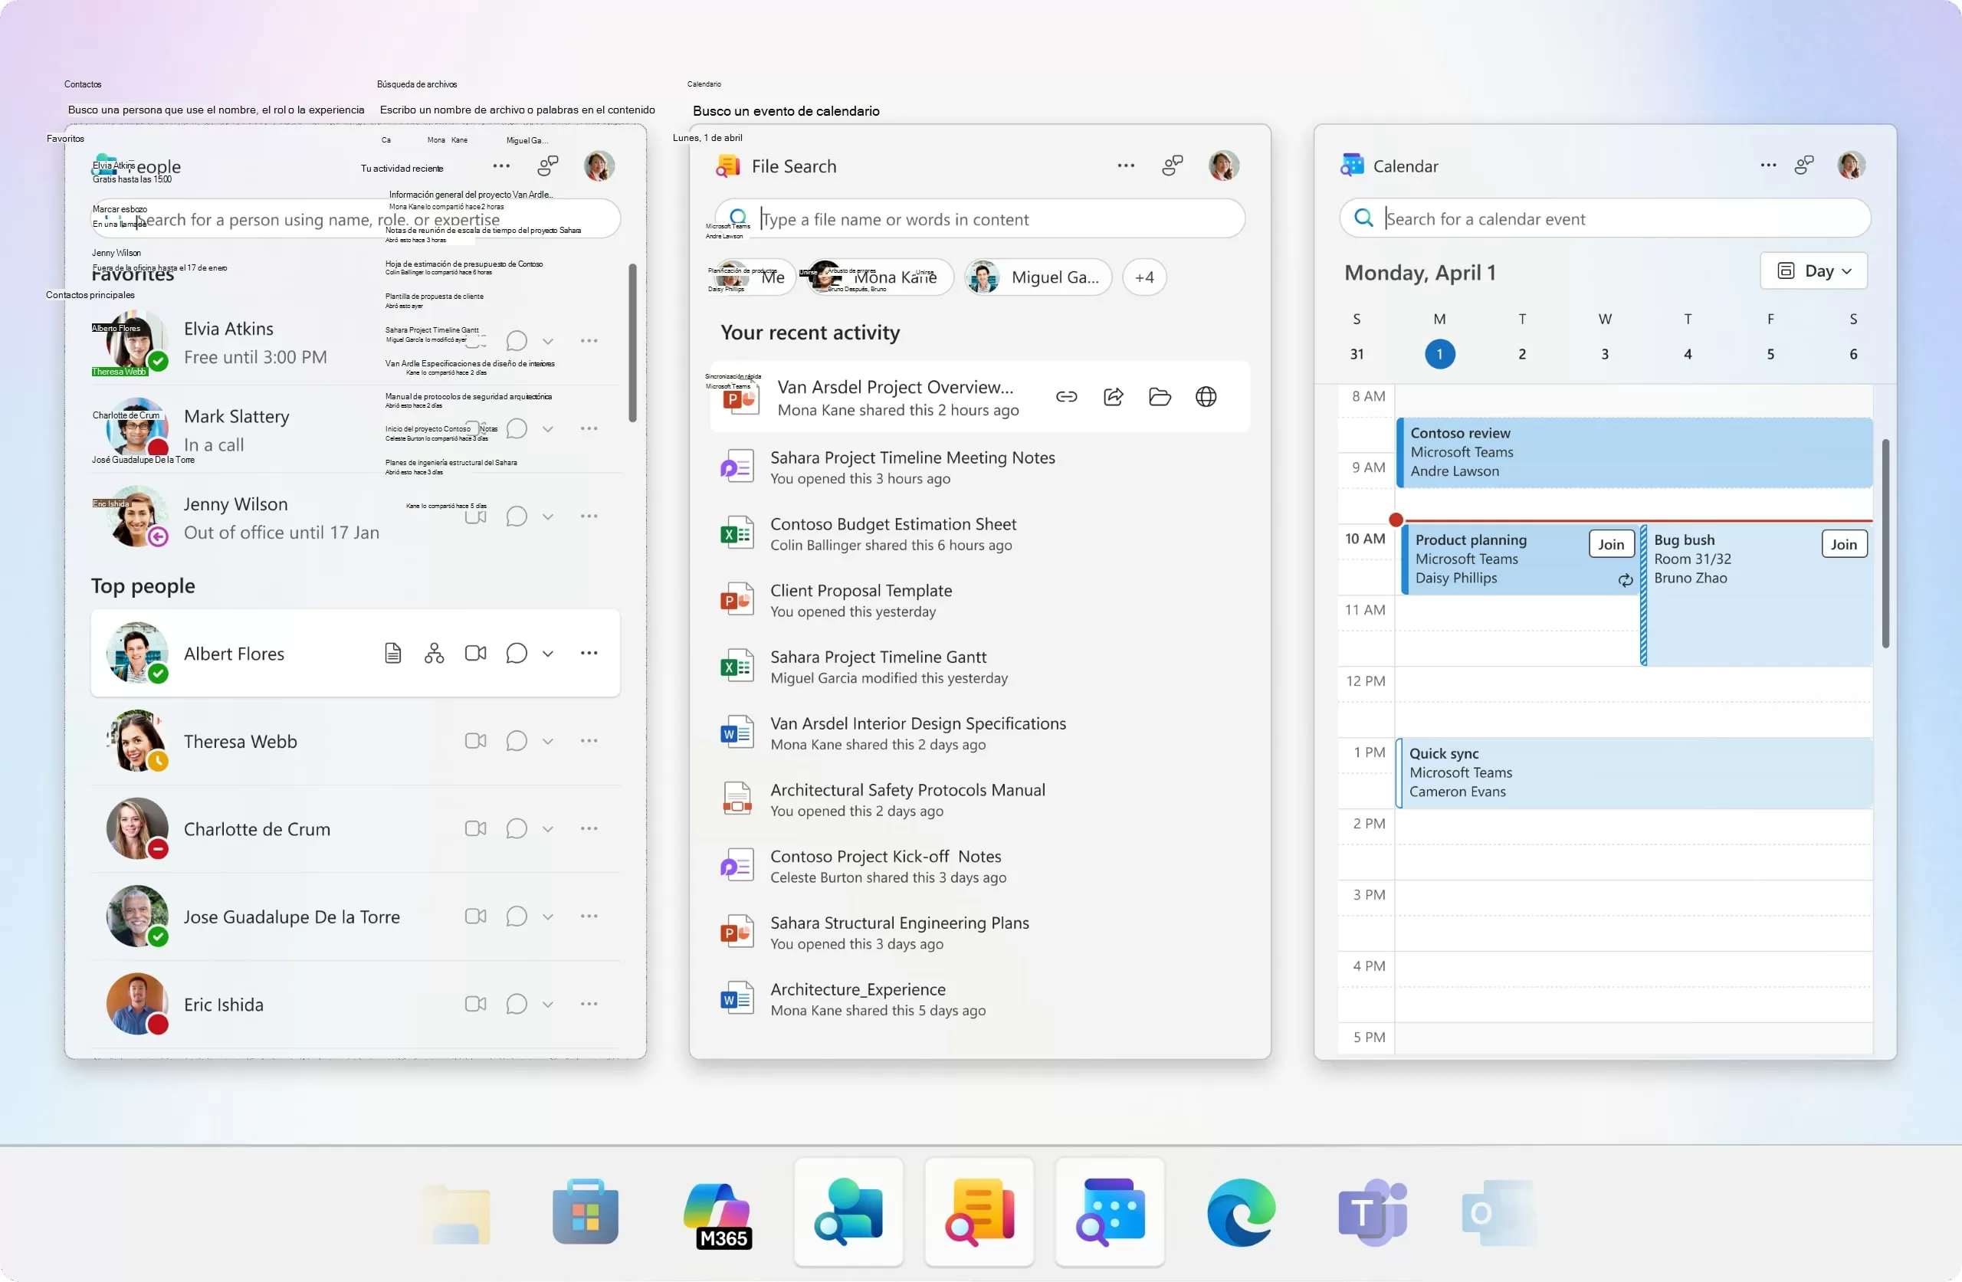Show the +4 more people filters
This screenshot has width=1962, height=1282.
click(x=1143, y=277)
